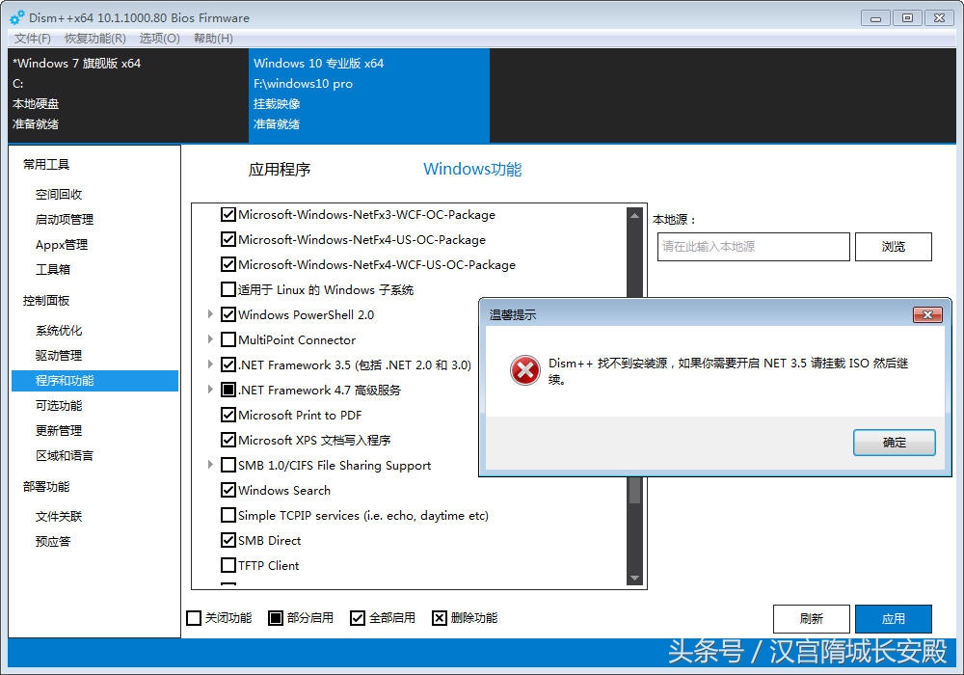Open 文件关联 in the sidebar

59,517
